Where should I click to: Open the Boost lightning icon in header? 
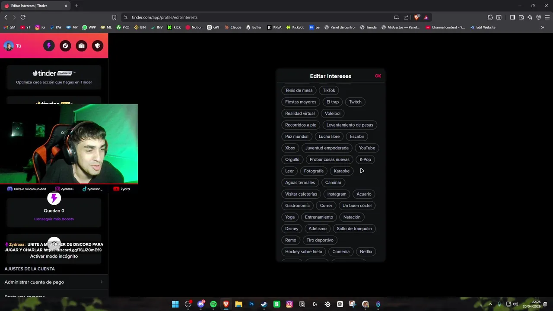49,45
